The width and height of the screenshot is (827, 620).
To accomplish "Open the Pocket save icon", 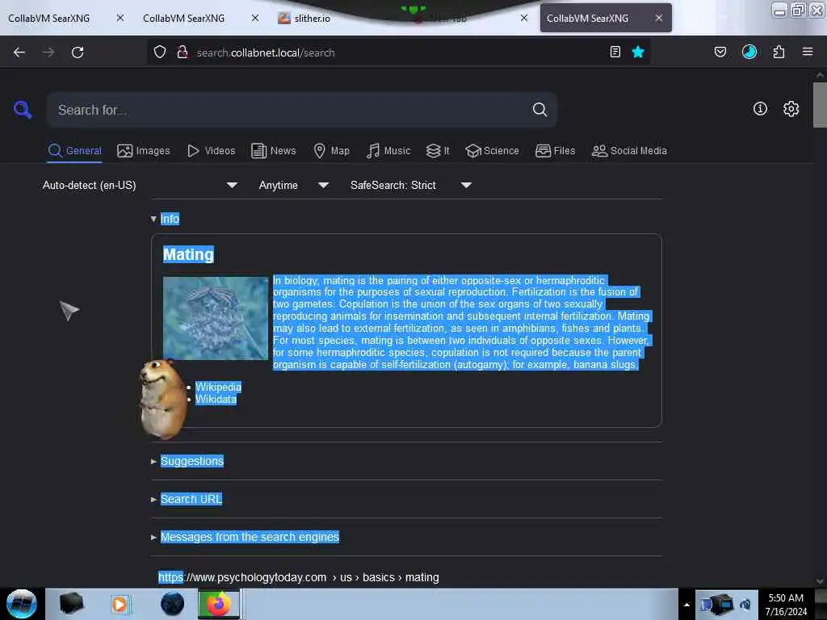I will [720, 52].
